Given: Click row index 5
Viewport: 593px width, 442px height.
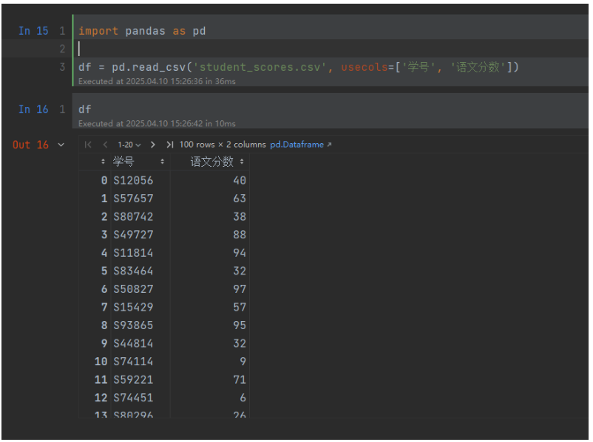Looking at the screenshot, I should pos(104,272).
